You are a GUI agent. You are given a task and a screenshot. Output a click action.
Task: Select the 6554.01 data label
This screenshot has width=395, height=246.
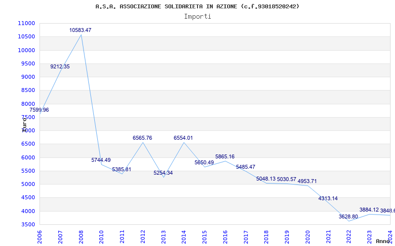(183, 138)
